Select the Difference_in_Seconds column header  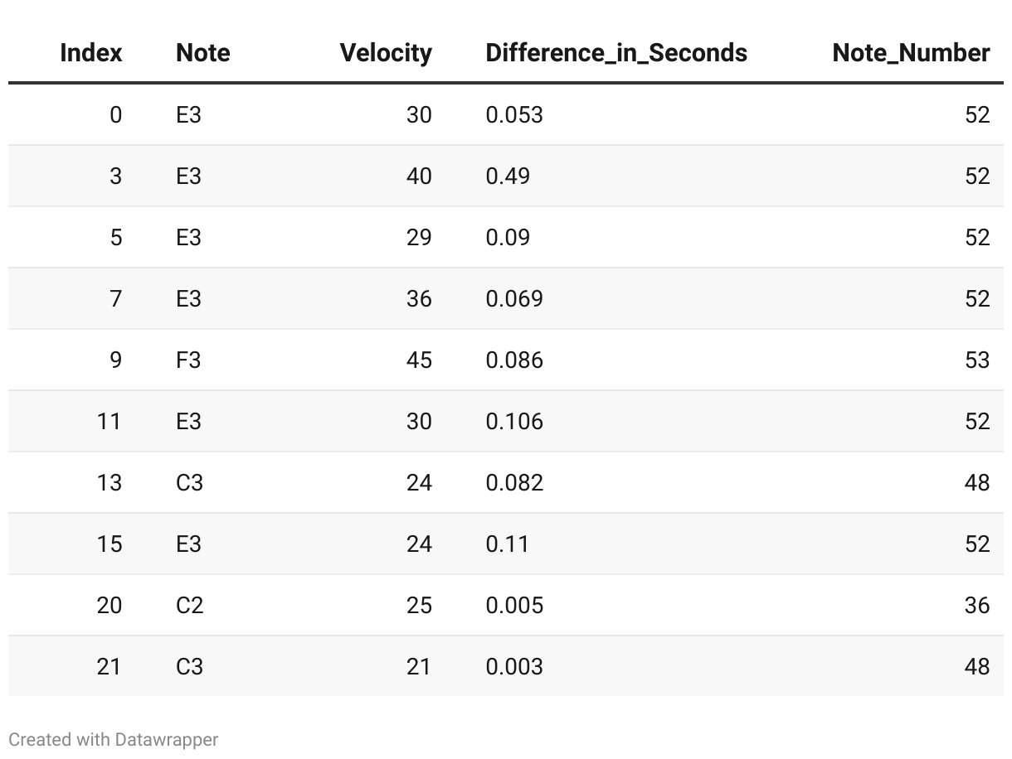(616, 53)
